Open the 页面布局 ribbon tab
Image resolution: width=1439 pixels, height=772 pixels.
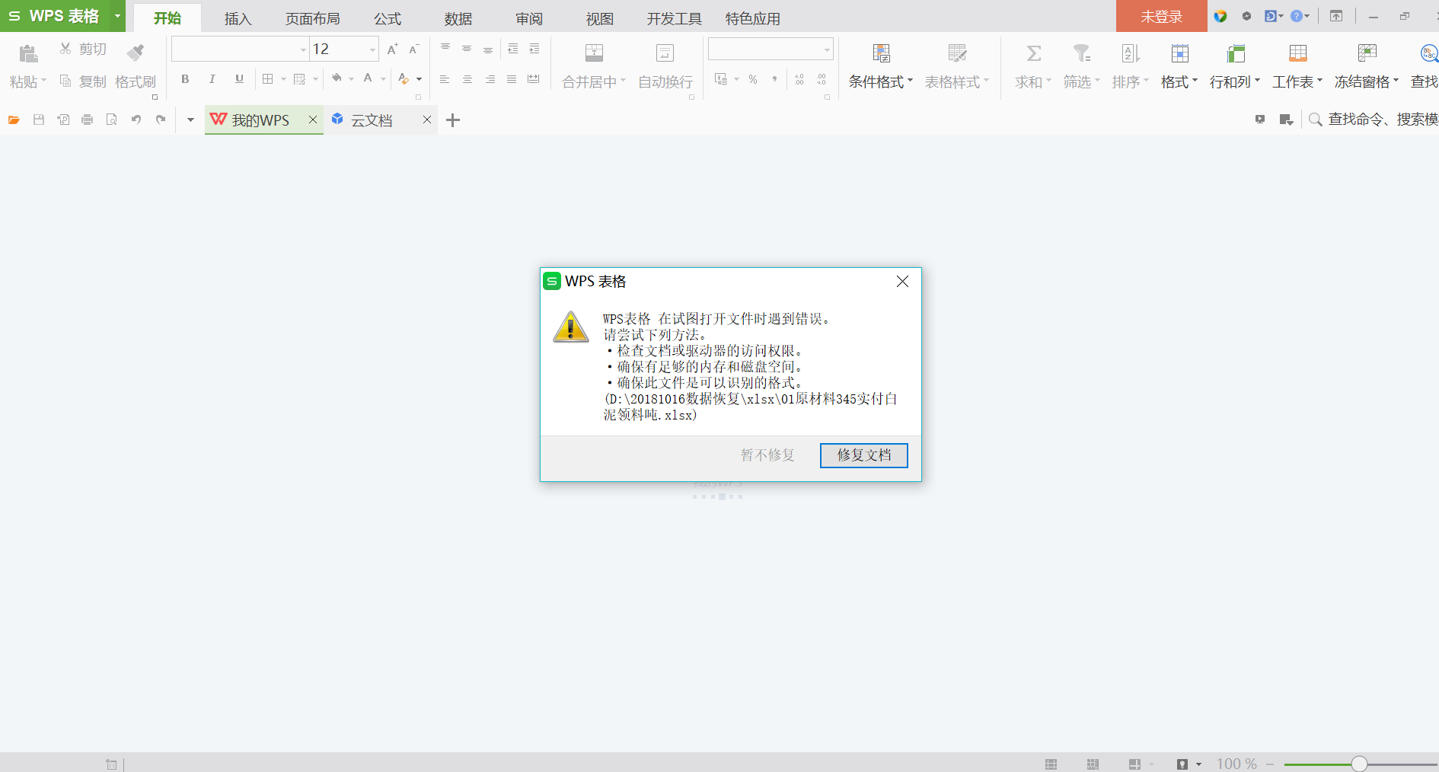[312, 18]
